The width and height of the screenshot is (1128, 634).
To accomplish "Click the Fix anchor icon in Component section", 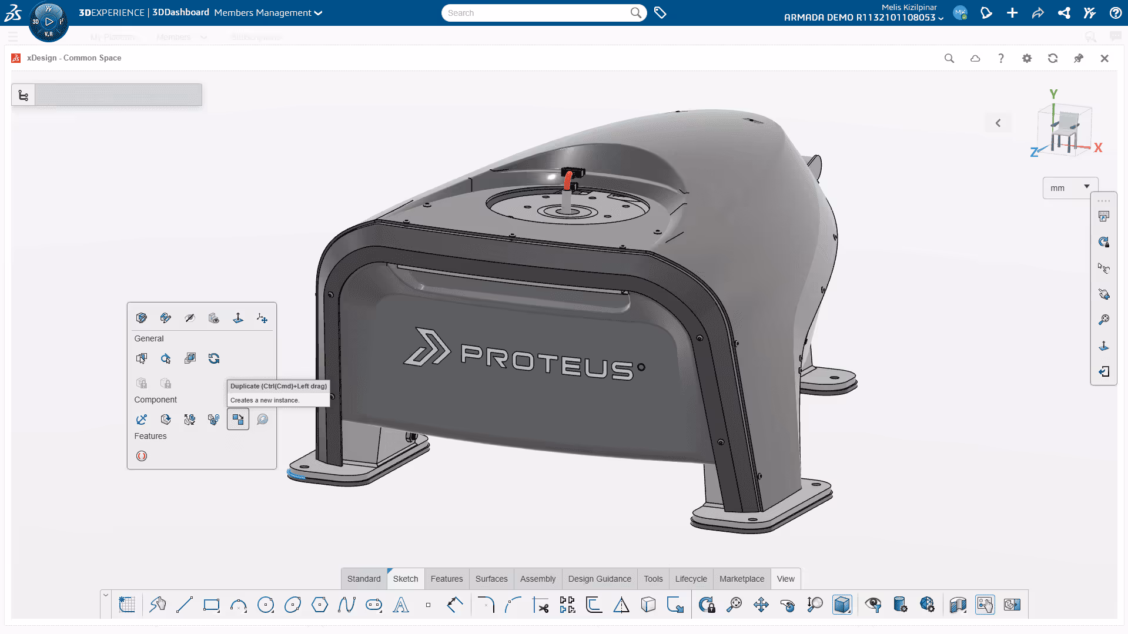I will [142, 420].
